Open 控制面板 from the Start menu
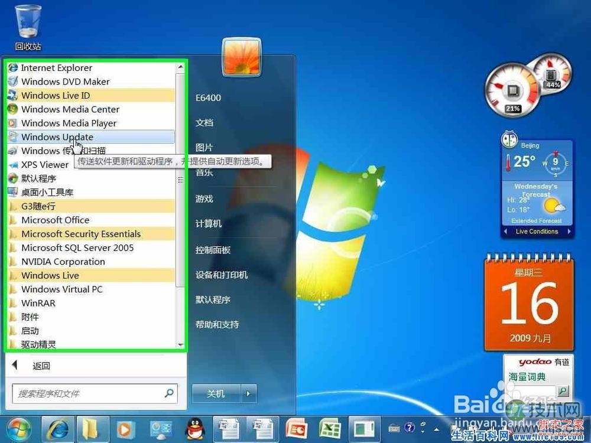 coord(213,250)
